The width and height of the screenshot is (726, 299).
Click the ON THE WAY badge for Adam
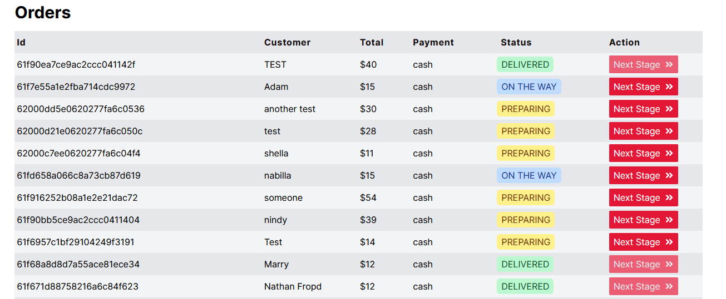pyautogui.click(x=529, y=87)
